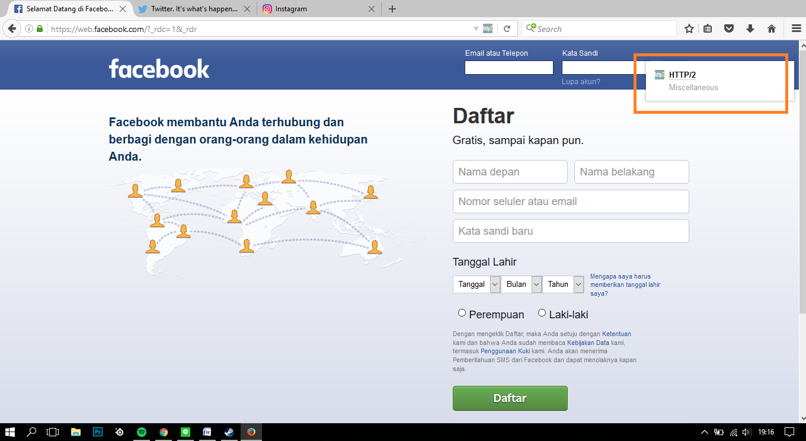Open Task View in the taskbar

(53, 432)
